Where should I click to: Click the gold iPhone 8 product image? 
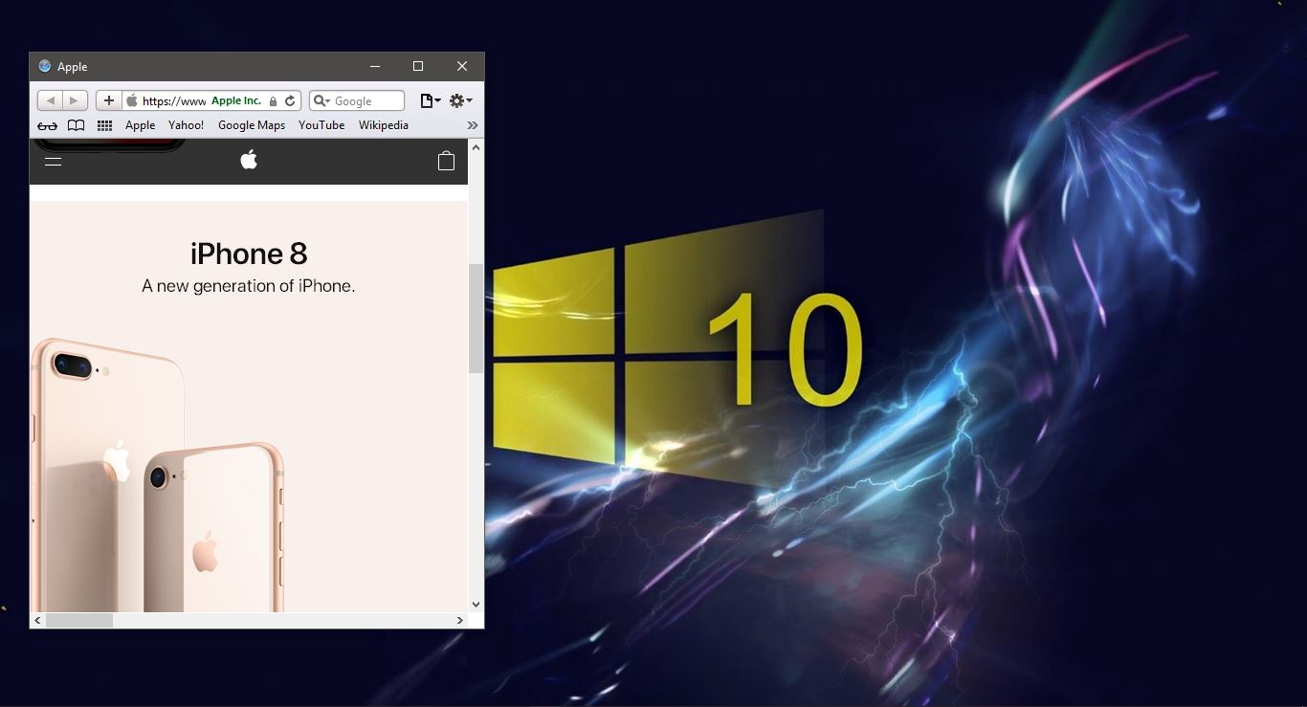pyautogui.click(x=158, y=475)
